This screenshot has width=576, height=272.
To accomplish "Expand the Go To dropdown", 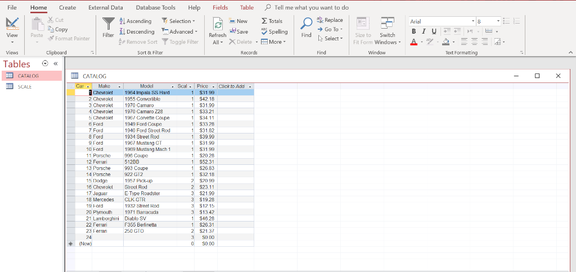I will click(341, 29).
